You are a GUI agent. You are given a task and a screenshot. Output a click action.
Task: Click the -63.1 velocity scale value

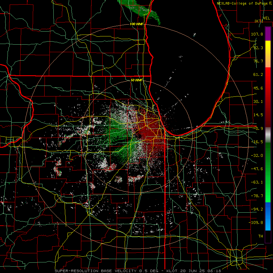[x=257, y=182]
